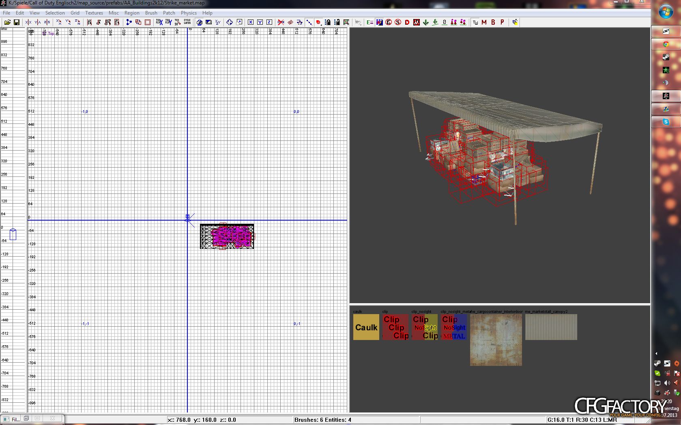Open the Physics menu
Screen dimensions: 681x425
point(189,13)
